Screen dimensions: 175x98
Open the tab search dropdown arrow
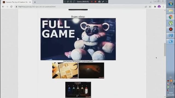(151, 2)
